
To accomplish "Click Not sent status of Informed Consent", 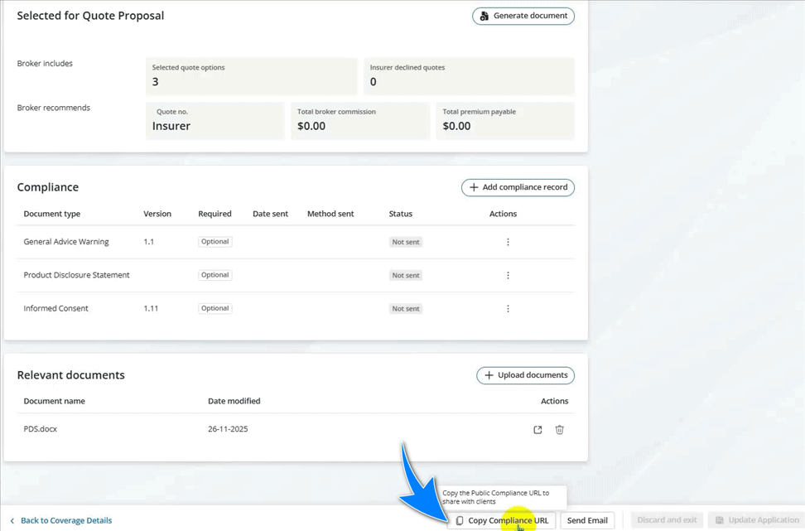I will tap(406, 309).
